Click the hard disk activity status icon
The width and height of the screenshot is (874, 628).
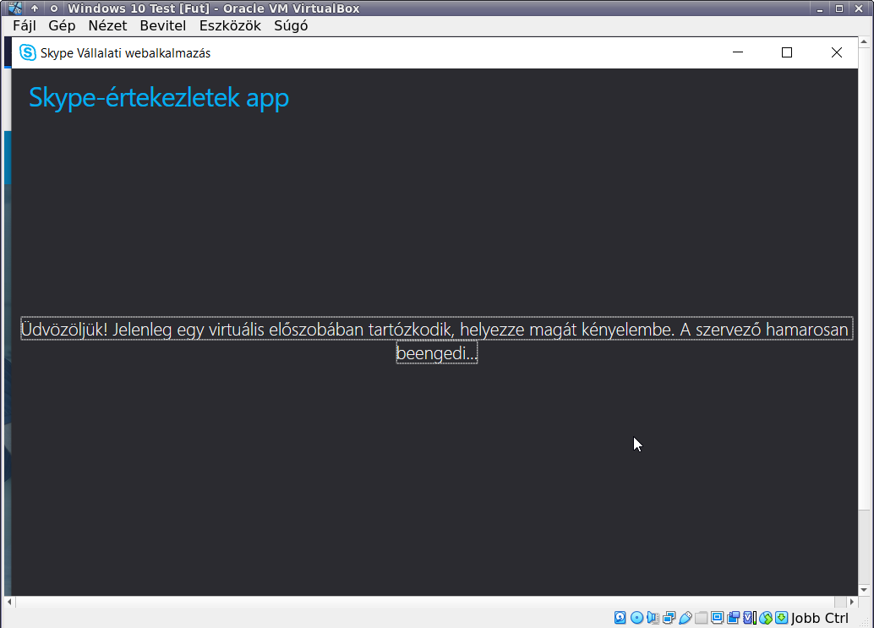pos(620,617)
